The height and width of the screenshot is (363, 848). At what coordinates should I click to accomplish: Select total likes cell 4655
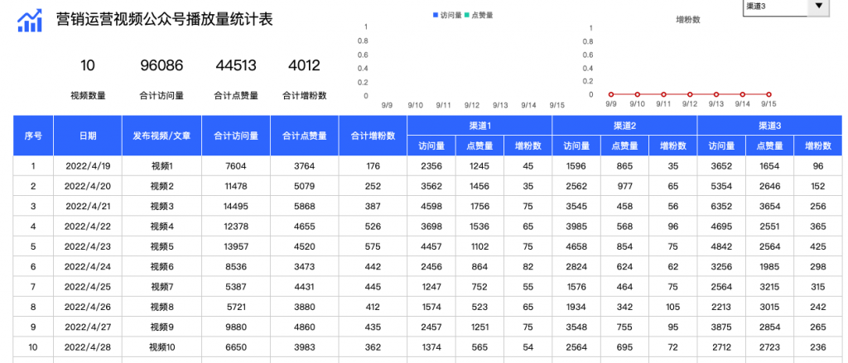click(x=305, y=227)
